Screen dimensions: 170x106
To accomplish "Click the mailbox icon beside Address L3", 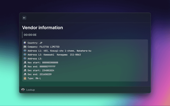I will coord(25,59).
